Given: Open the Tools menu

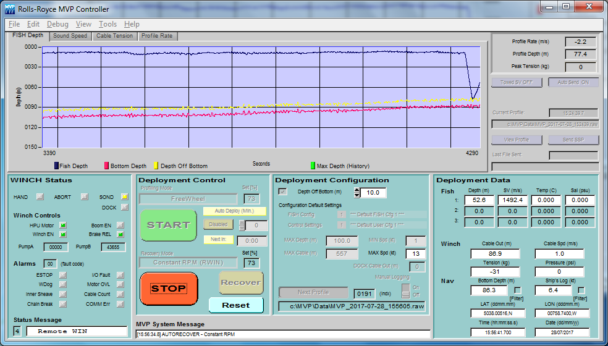Looking at the screenshot, I should click(108, 24).
